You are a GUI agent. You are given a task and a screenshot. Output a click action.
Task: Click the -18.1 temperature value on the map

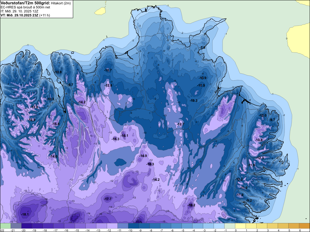pyautogui.click(x=25, y=214)
